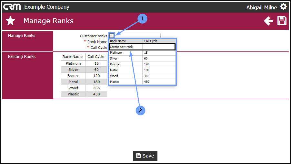Click the star icon beside Manage Ranks
The width and height of the screenshot is (291, 164).
[x=10, y=21]
